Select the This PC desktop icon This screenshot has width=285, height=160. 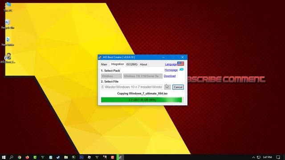tap(8, 7)
